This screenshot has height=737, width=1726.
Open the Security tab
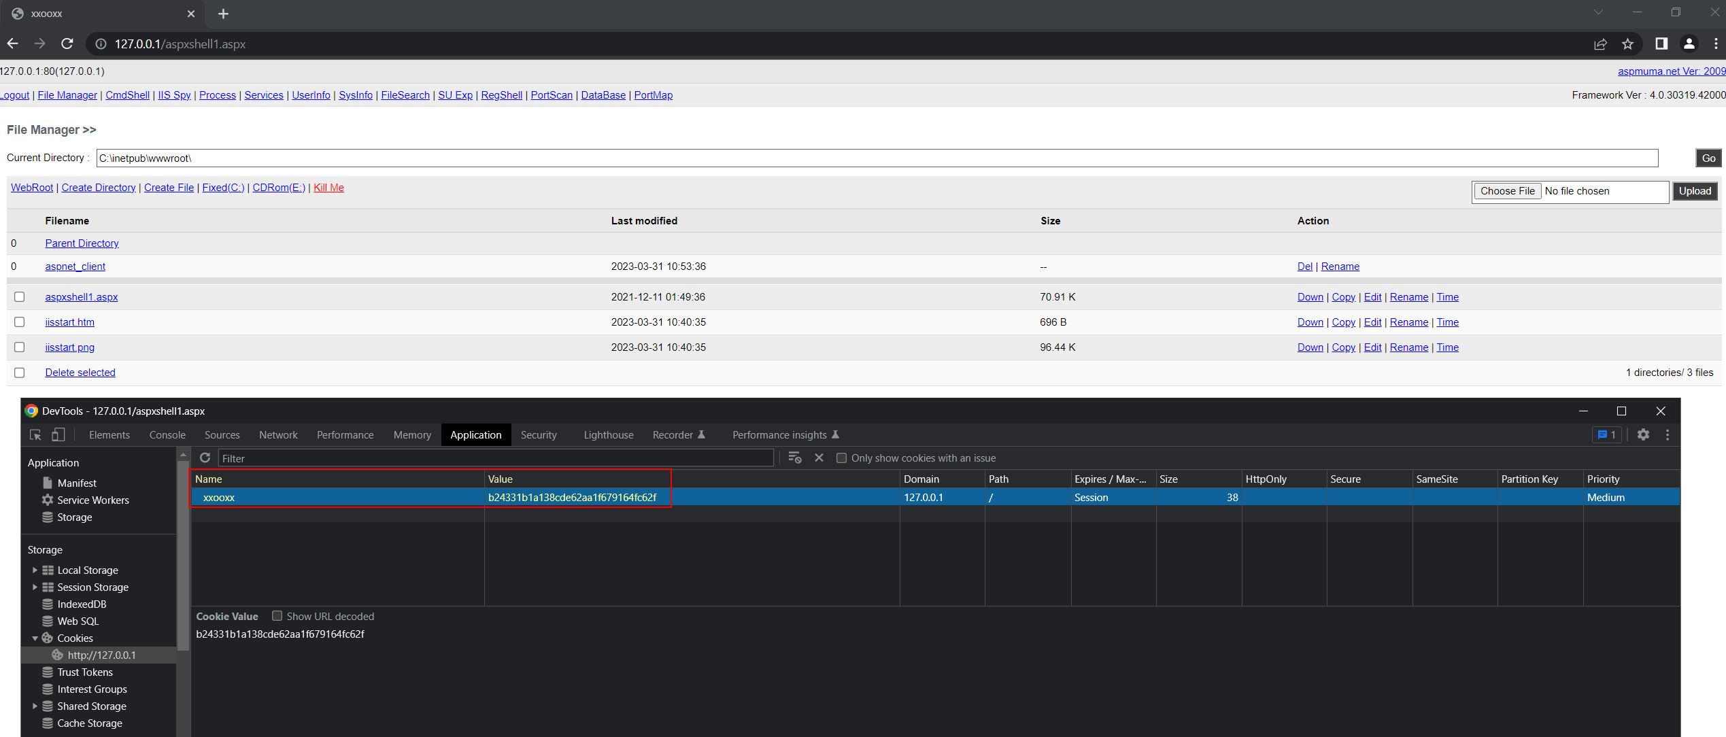tap(539, 434)
